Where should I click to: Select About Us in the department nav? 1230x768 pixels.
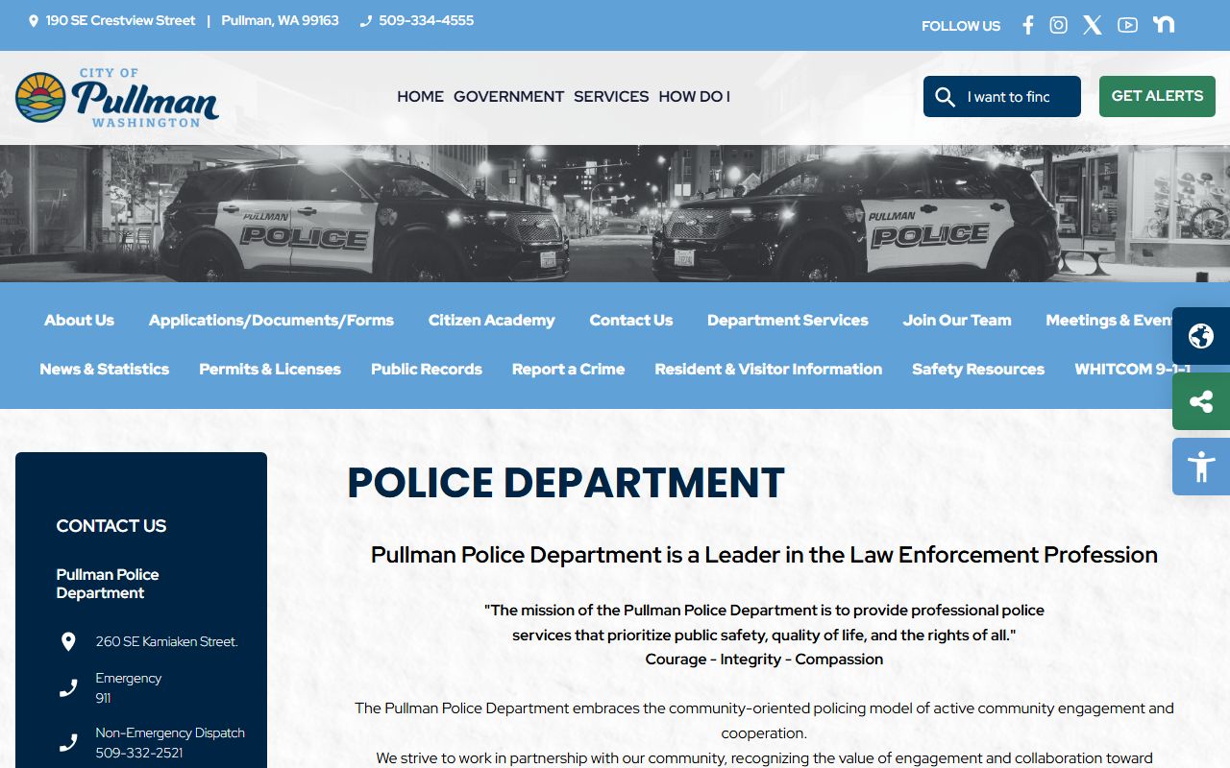coord(79,320)
